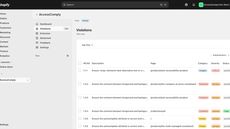Click the Shield plan badge
The height and width of the screenshot is (129, 230).
[85, 20]
